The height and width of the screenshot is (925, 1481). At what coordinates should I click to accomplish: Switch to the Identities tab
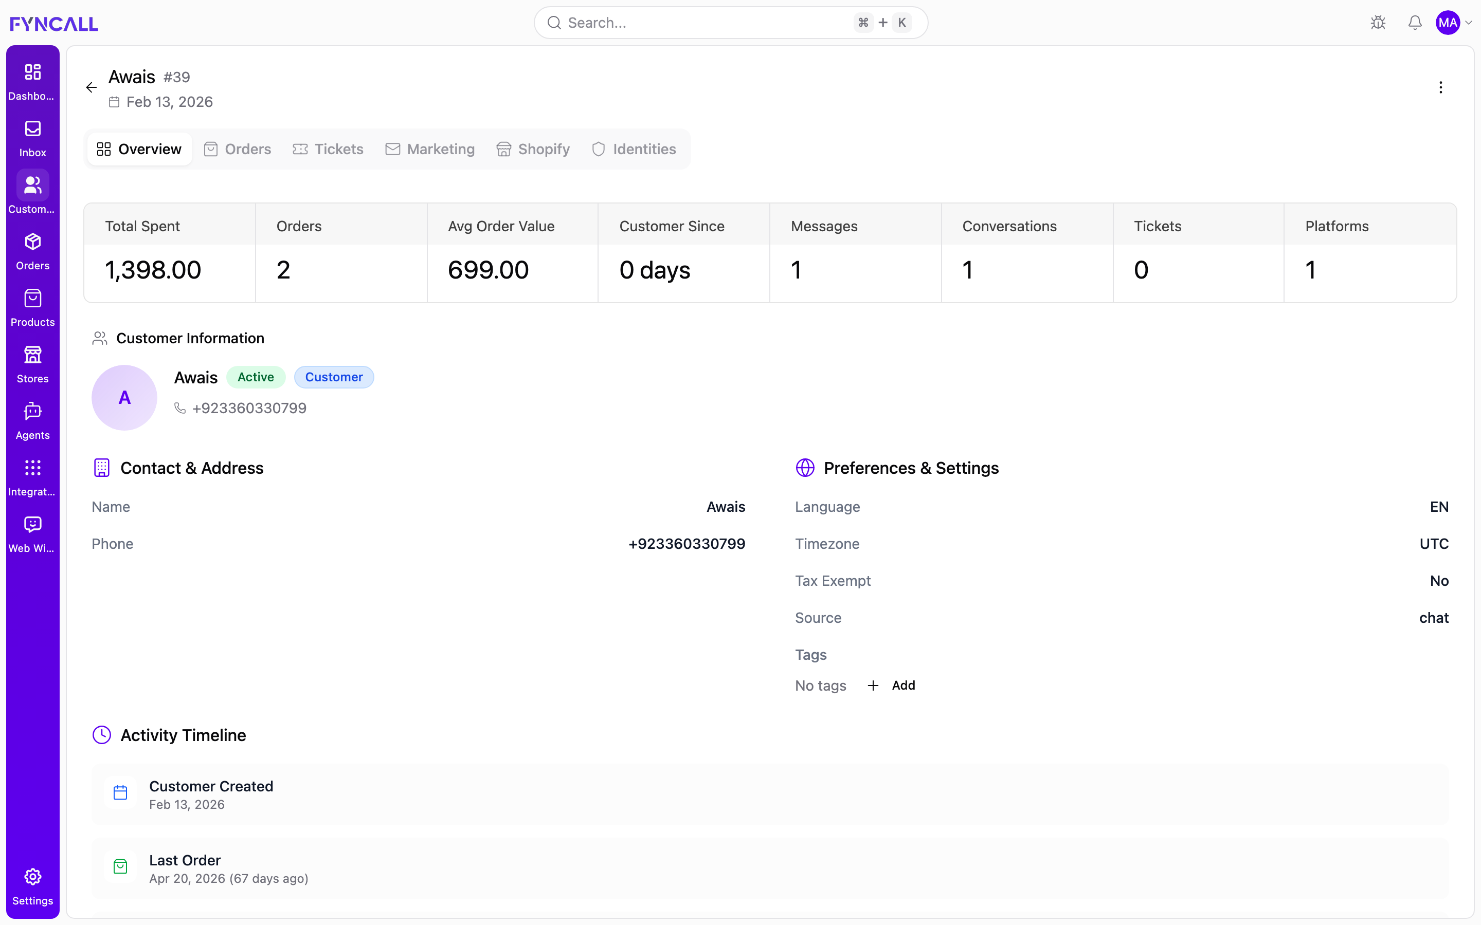pyautogui.click(x=634, y=149)
